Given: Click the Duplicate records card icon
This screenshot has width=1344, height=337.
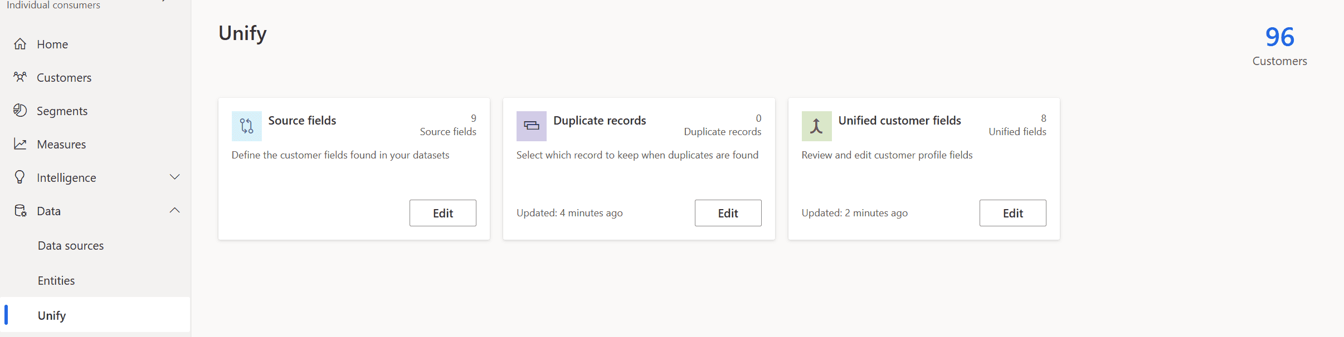Looking at the screenshot, I should point(531,126).
